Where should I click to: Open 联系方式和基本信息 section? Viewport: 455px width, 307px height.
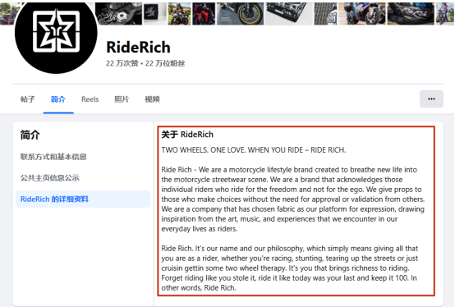click(x=53, y=157)
